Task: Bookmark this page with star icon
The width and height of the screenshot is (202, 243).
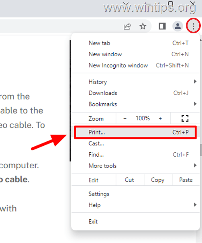Action: point(143,26)
